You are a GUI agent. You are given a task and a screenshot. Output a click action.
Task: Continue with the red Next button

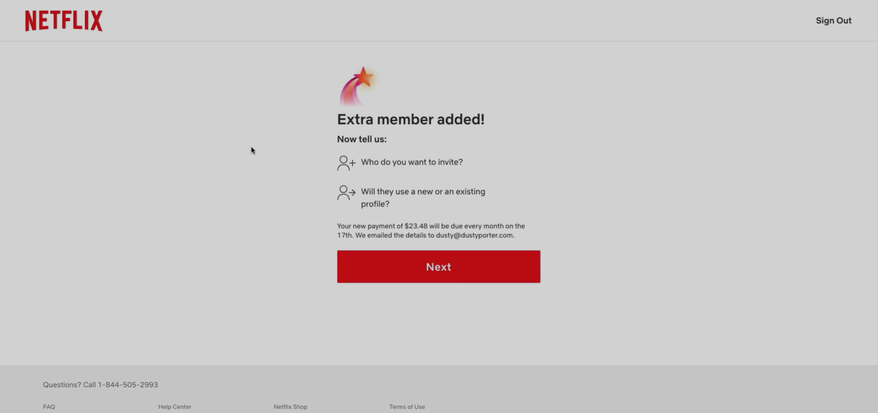439,267
